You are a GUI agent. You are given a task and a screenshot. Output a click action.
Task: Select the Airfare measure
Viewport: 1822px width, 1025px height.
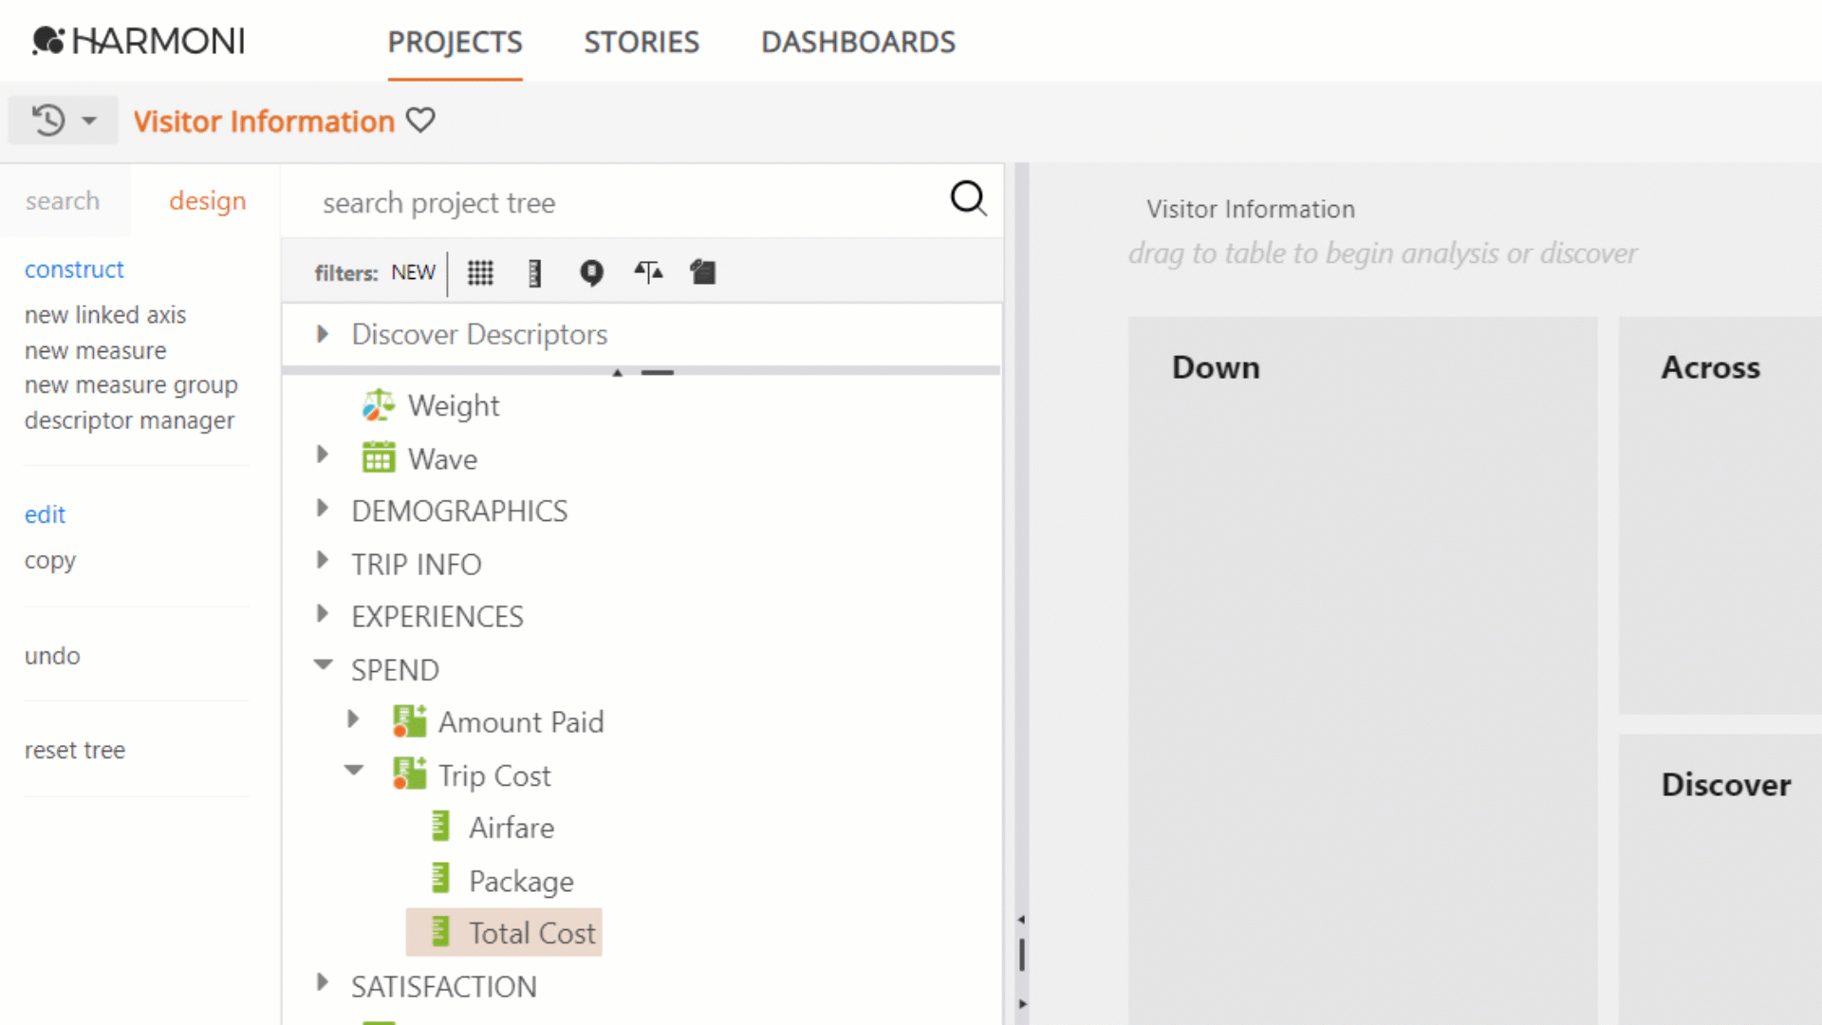pyautogui.click(x=511, y=828)
